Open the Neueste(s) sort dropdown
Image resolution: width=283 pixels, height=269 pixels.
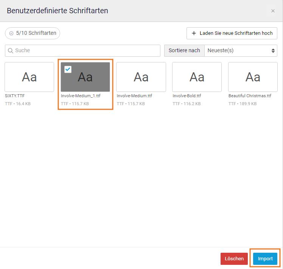click(241, 51)
